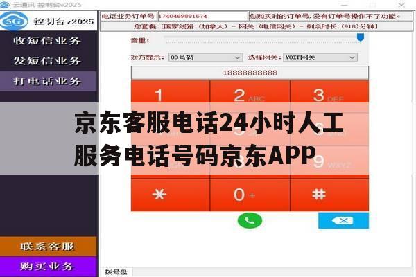Tap the 0 + key on the dial pad
Viewport: 416px width, 277px height.
point(250,195)
